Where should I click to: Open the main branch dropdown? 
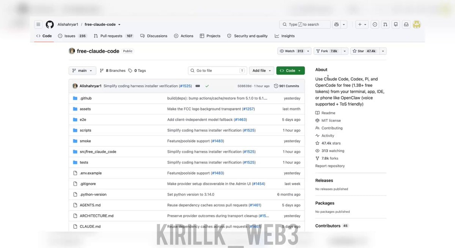[x=82, y=70]
